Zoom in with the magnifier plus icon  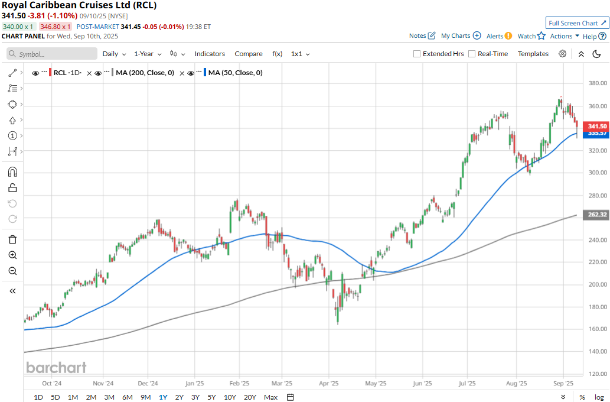click(12, 255)
